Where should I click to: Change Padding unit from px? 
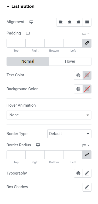click(x=86, y=33)
